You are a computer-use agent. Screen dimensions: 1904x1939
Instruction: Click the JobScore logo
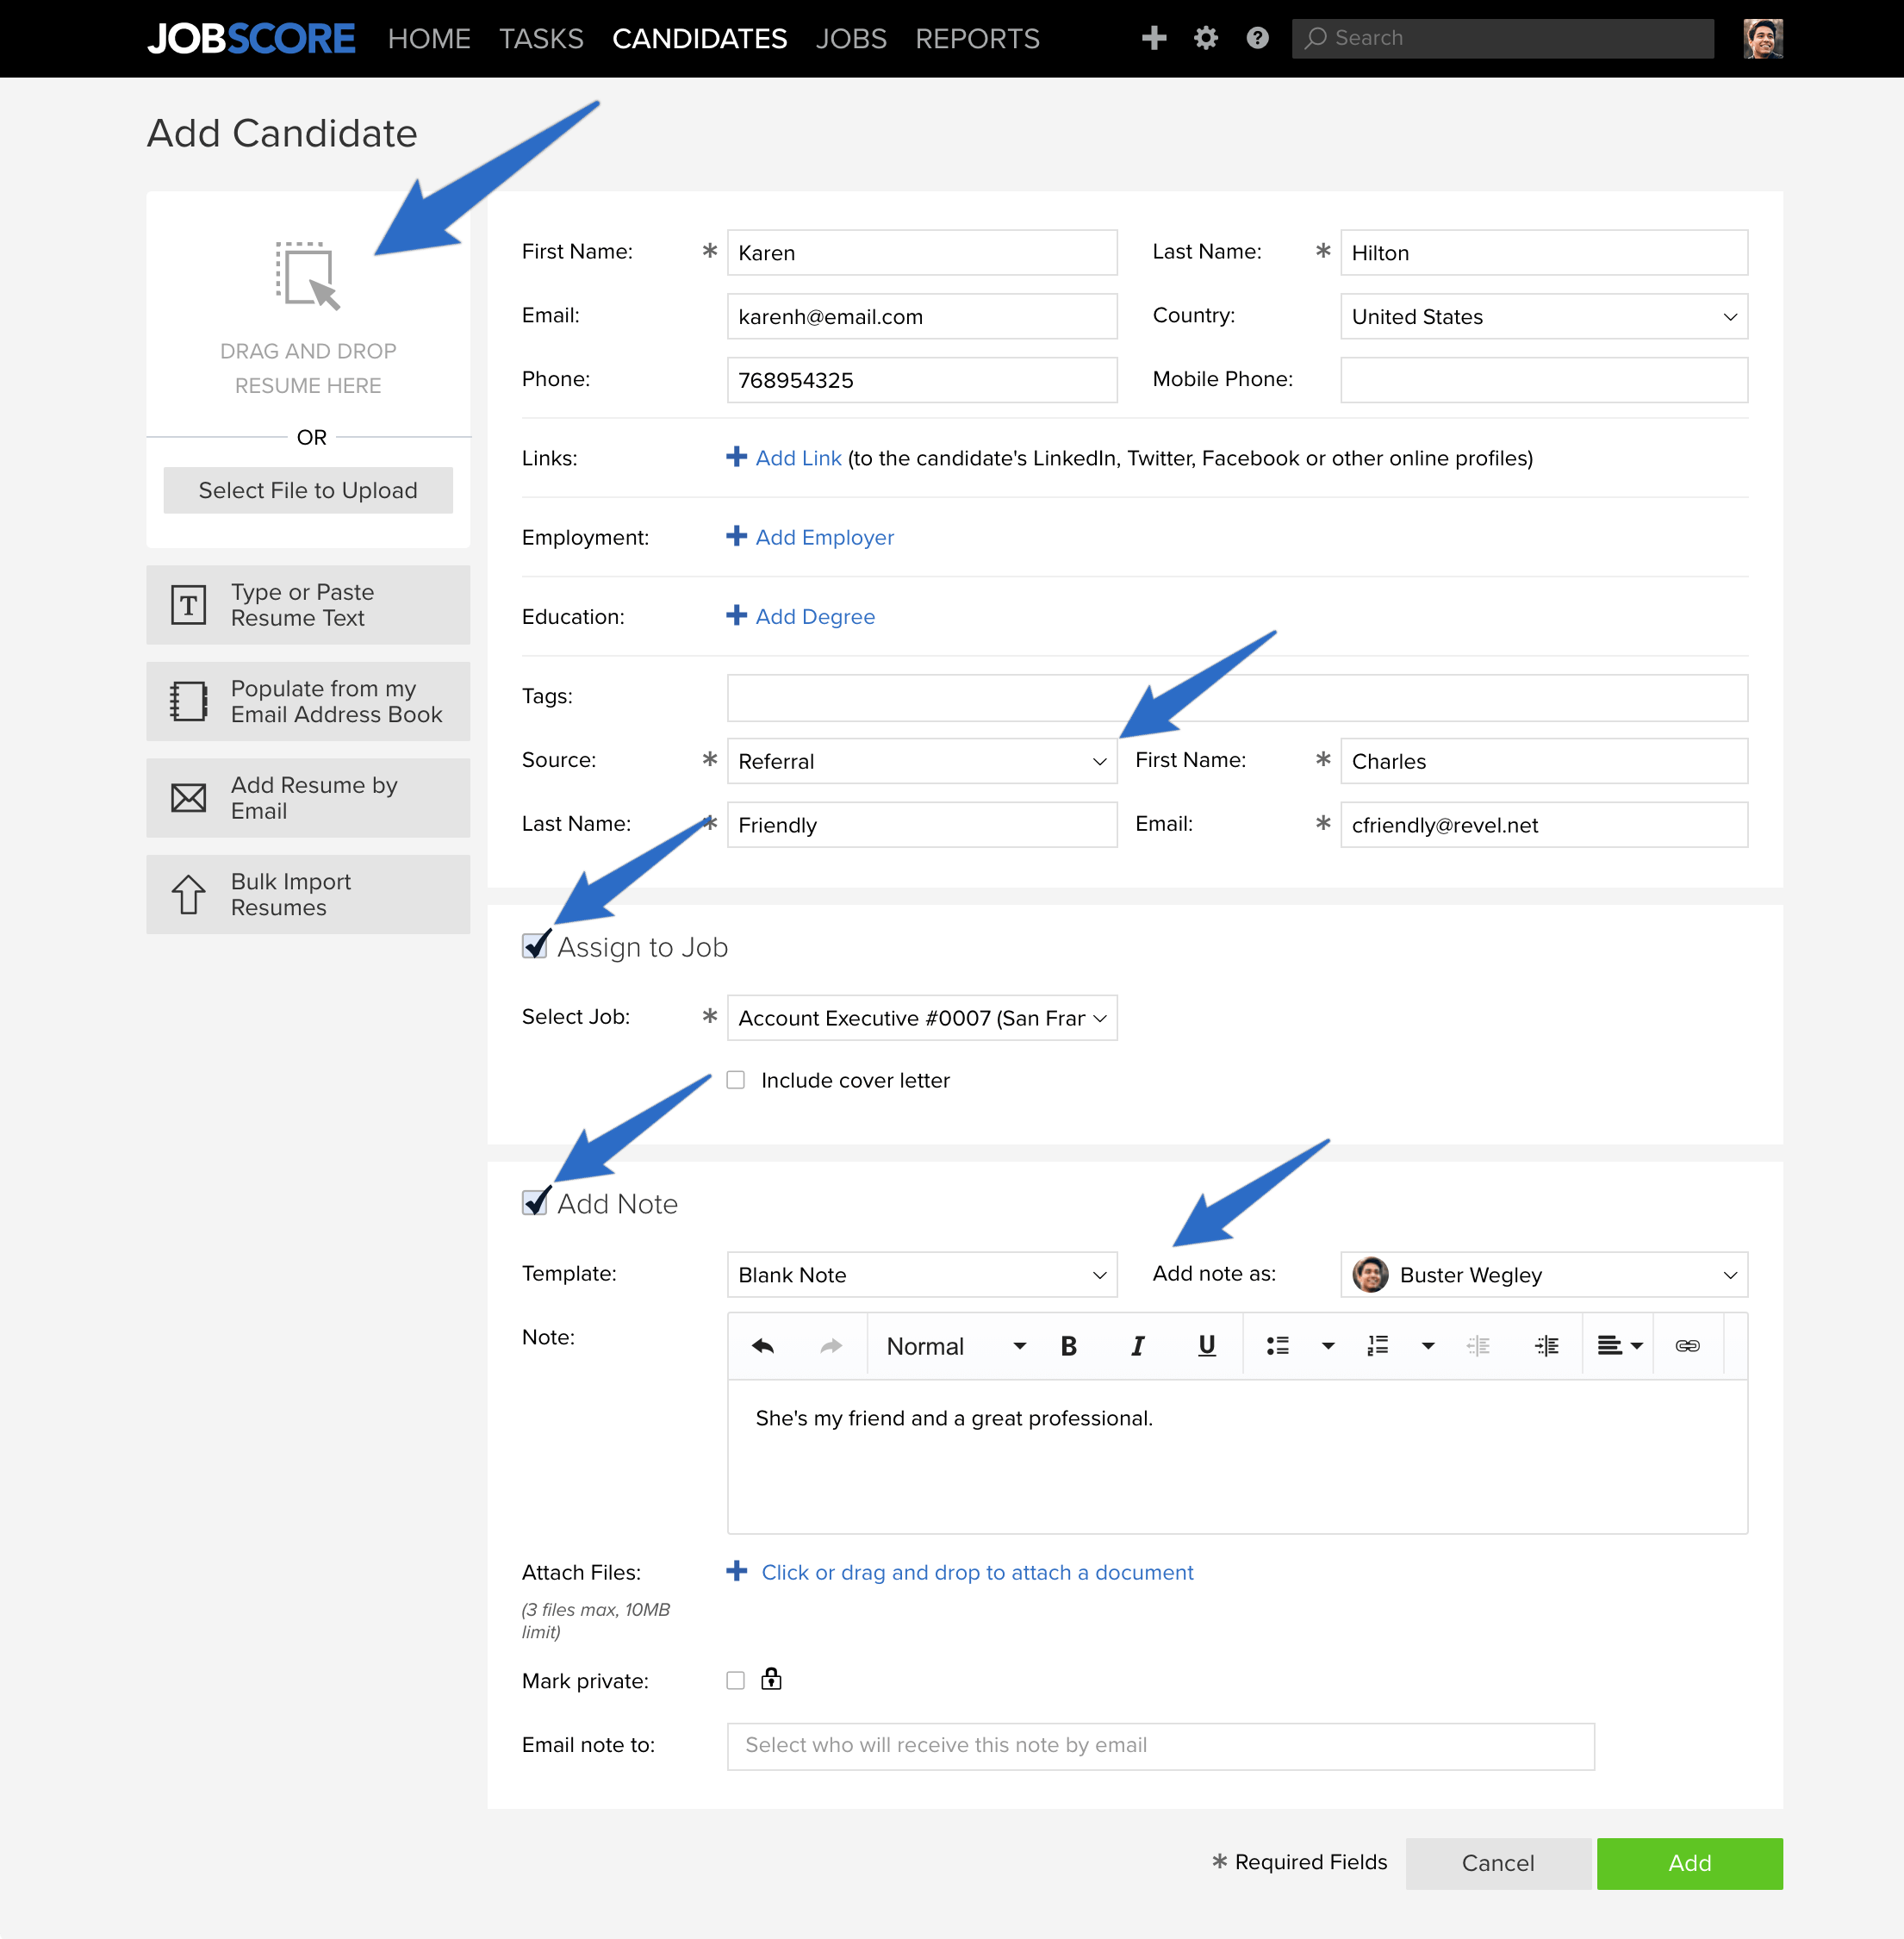tap(251, 38)
